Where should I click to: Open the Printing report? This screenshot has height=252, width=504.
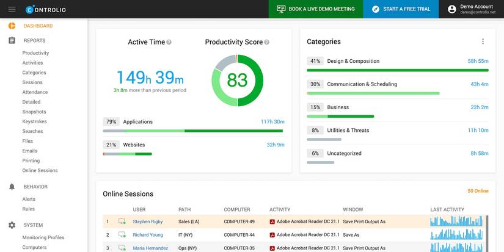pyautogui.click(x=31, y=161)
